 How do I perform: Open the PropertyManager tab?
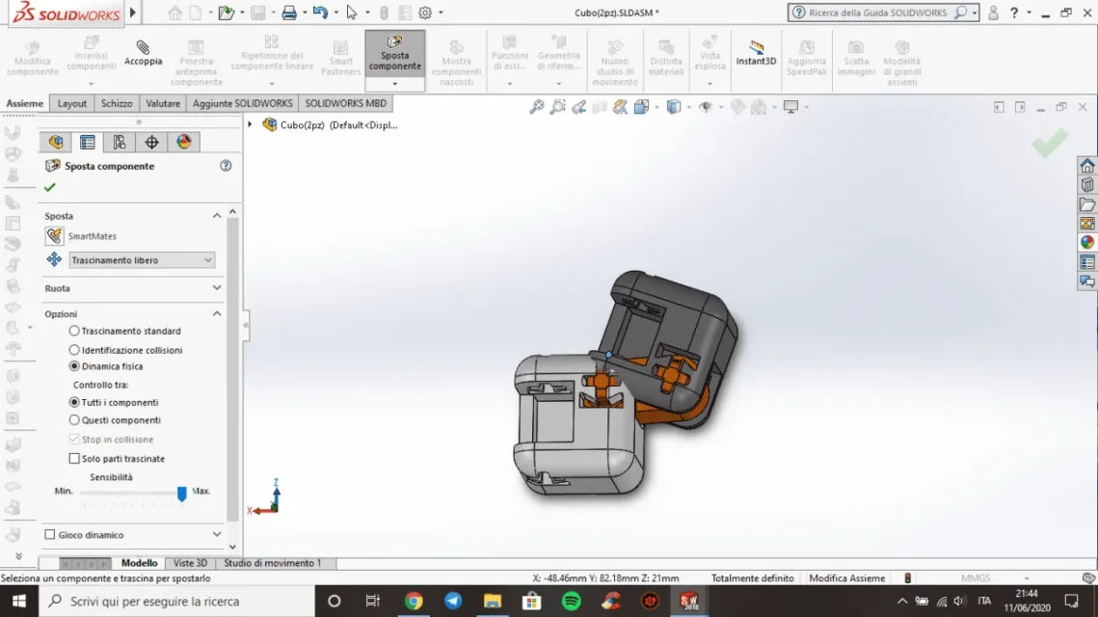(88, 142)
